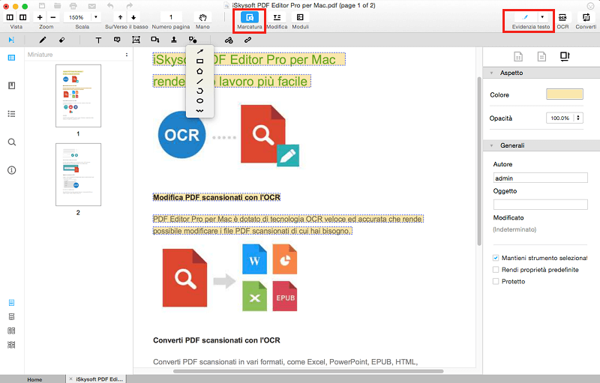
Task: Choose the polygon shape from popup
Action: coord(199,71)
